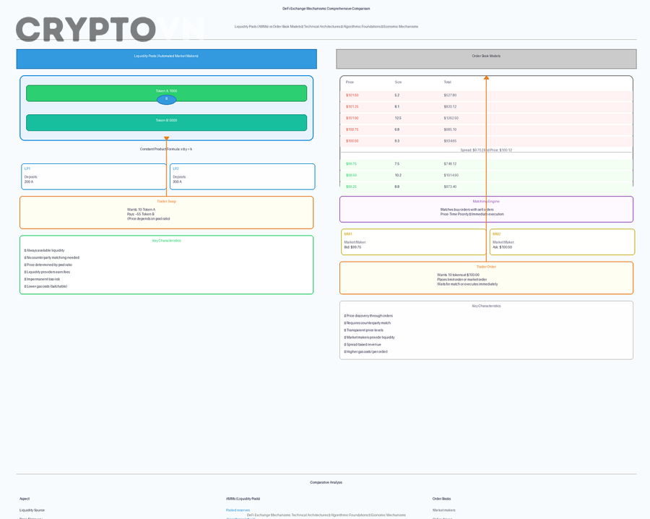Click the swap ellipse between the token bars

167,100
